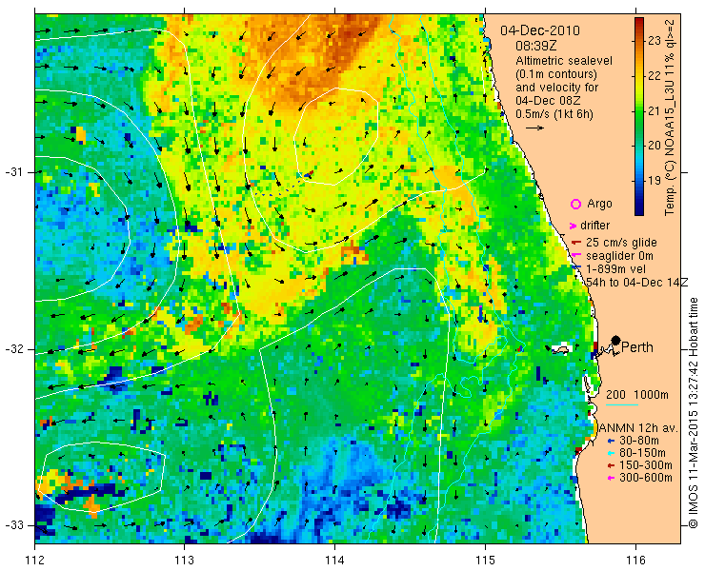This screenshot has height=571, width=705.
Task: Click the colorbar tick label '20'
Action: point(655,146)
